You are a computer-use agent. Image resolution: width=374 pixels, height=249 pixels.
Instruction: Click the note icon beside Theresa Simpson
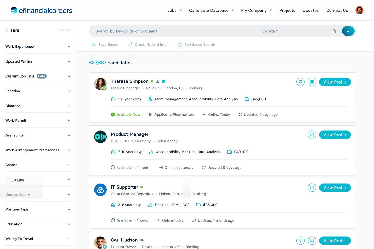[164, 81]
